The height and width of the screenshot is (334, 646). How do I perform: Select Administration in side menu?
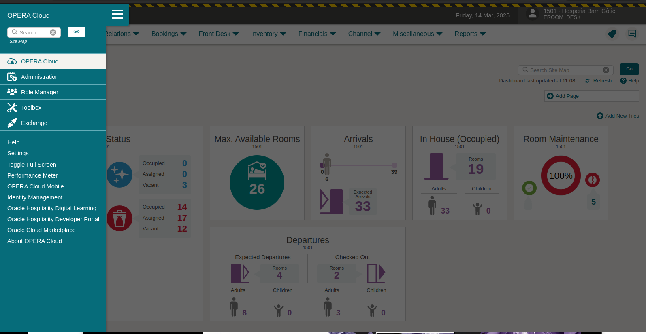[40, 77]
